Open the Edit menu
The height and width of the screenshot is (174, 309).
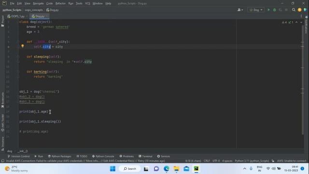pyautogui.click(x=19, y=3)
